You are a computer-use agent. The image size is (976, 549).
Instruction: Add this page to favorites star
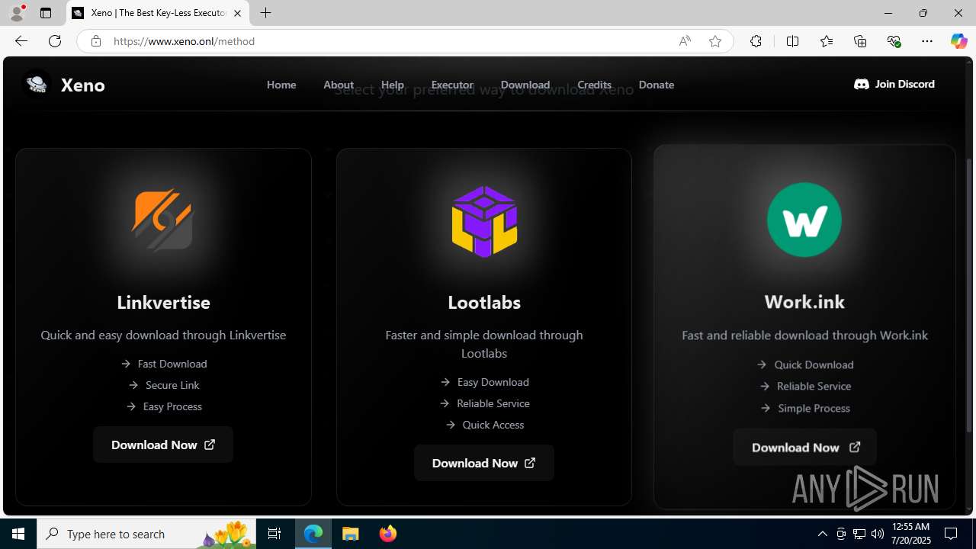tap(715, 41)
